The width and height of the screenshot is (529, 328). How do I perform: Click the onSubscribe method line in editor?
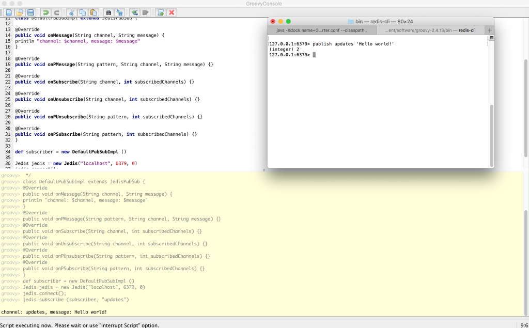coord(104,82)
